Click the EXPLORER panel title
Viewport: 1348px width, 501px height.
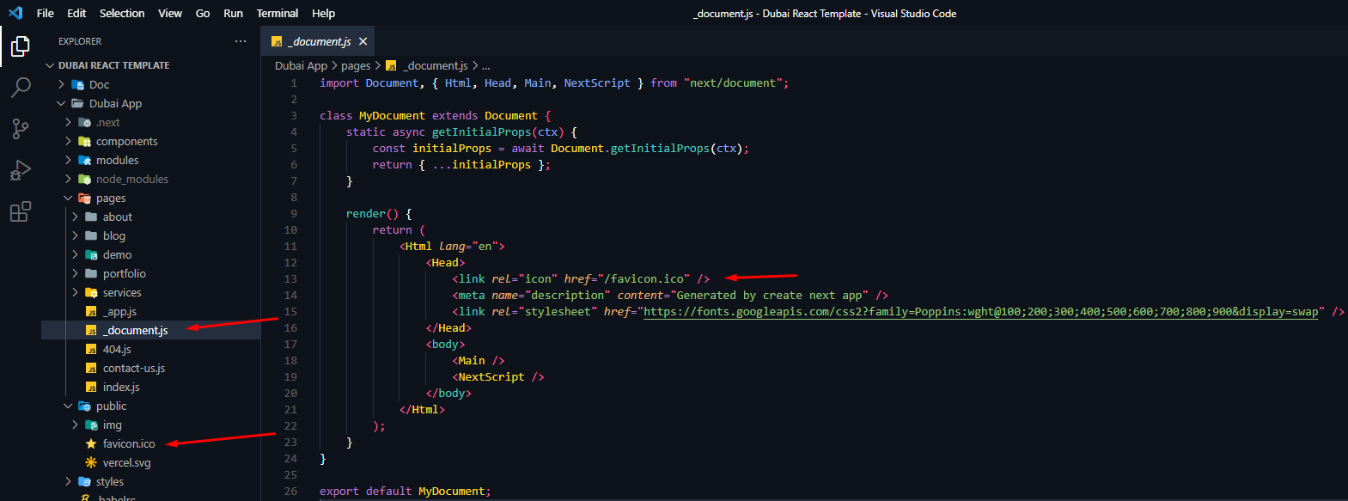tap(80, 41)
